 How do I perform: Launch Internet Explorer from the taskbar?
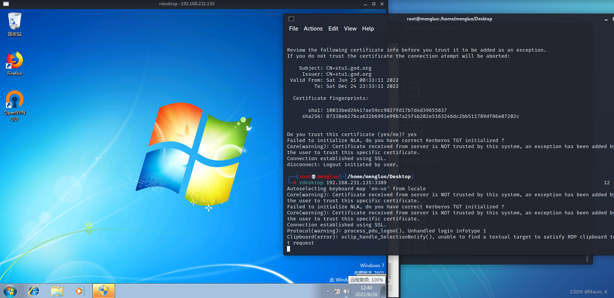34,291
